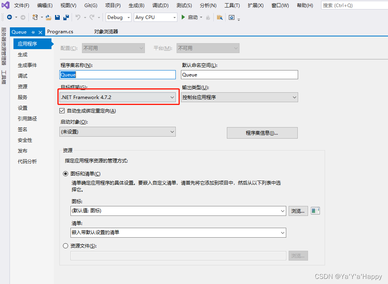The height and width of the screenshot is (284, 388).
Task: Open the 窗口(W) menu
Action: (x=280, y=6)
